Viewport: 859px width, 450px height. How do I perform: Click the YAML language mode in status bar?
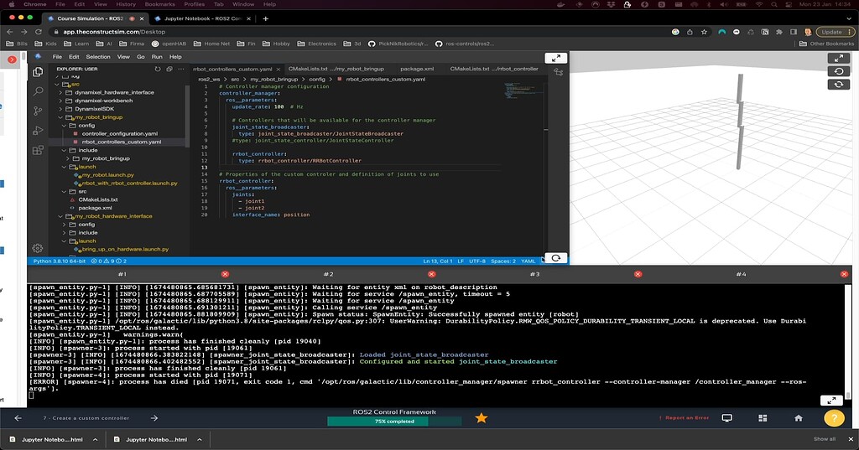click(528, 261)
